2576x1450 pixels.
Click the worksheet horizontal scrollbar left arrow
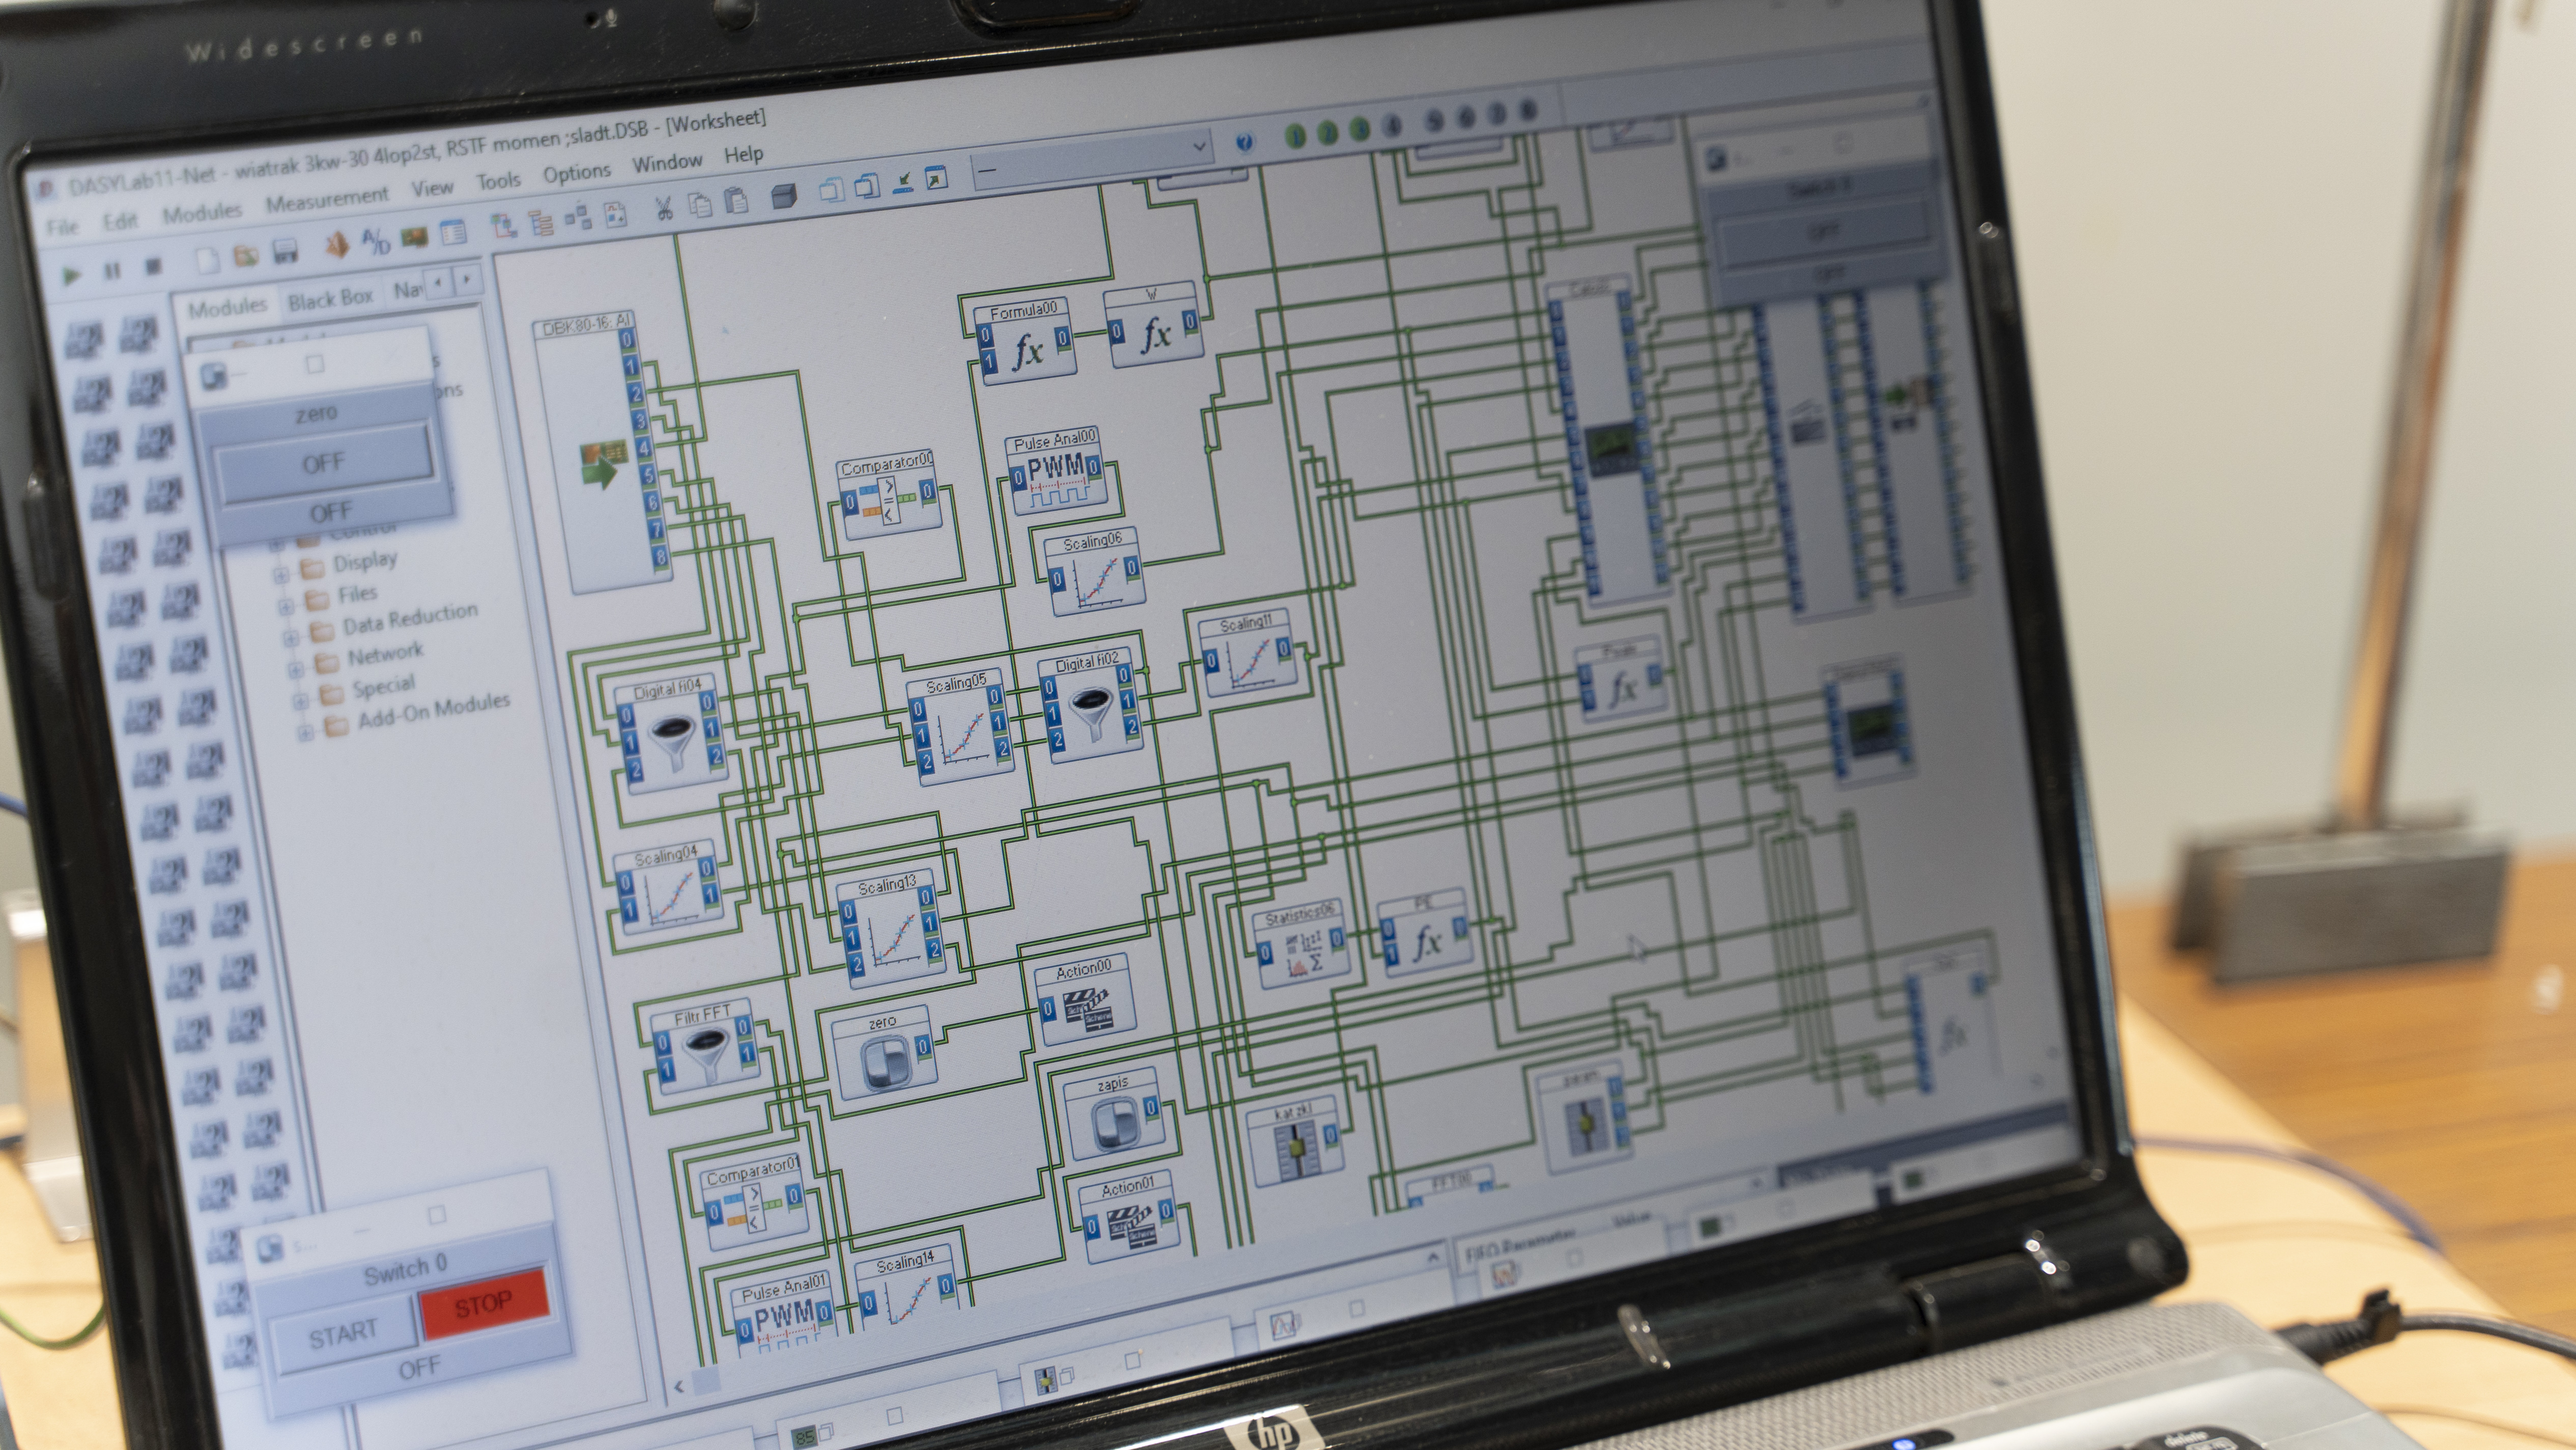[679, 1386]
